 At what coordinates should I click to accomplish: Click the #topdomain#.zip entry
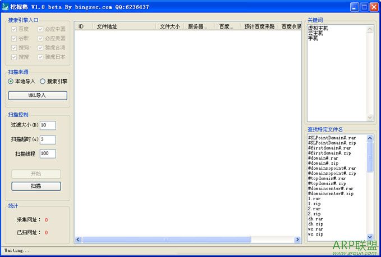[327, 183]
